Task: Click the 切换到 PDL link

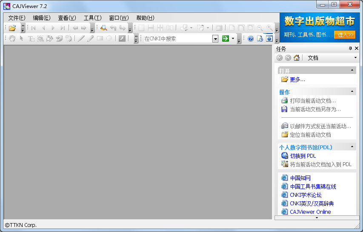Action: (x=303, y=156)
